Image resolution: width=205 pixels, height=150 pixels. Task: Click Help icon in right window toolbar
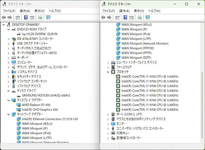125,17
